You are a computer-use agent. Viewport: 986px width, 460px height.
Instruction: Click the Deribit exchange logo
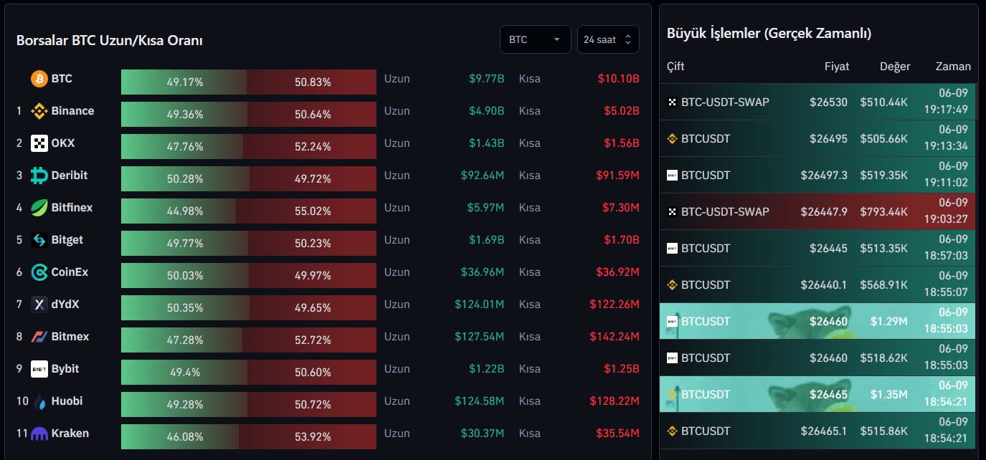pyautogui.click(x=39, y=176)
